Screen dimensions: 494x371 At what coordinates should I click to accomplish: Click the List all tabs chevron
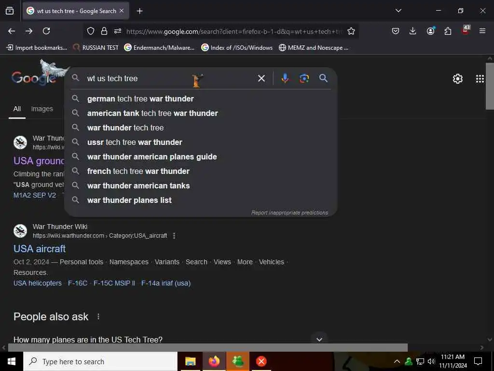(x=398, y=11)
